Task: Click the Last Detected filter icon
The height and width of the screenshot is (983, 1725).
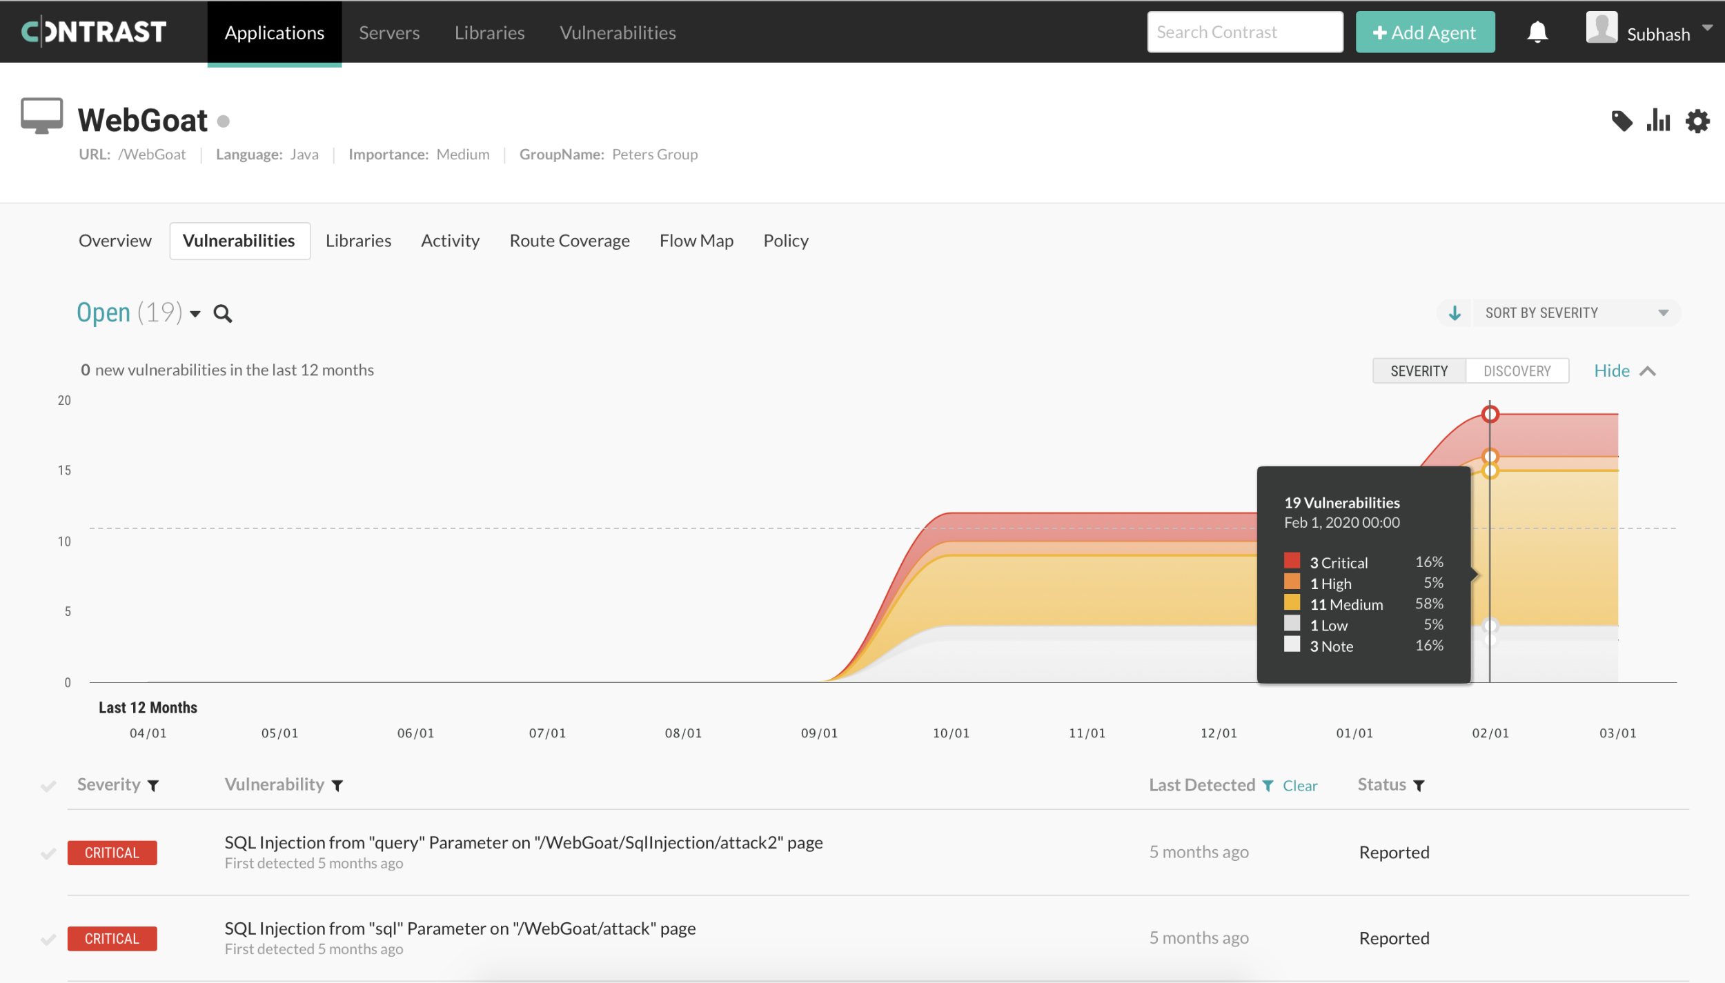Action: [x=1268, y=786]
